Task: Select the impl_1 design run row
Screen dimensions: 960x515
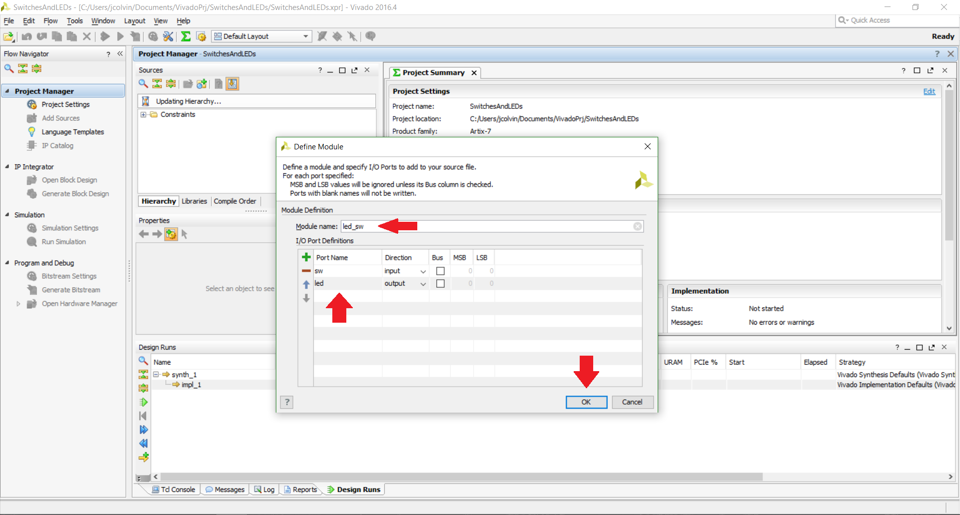Action: (191, 385)
